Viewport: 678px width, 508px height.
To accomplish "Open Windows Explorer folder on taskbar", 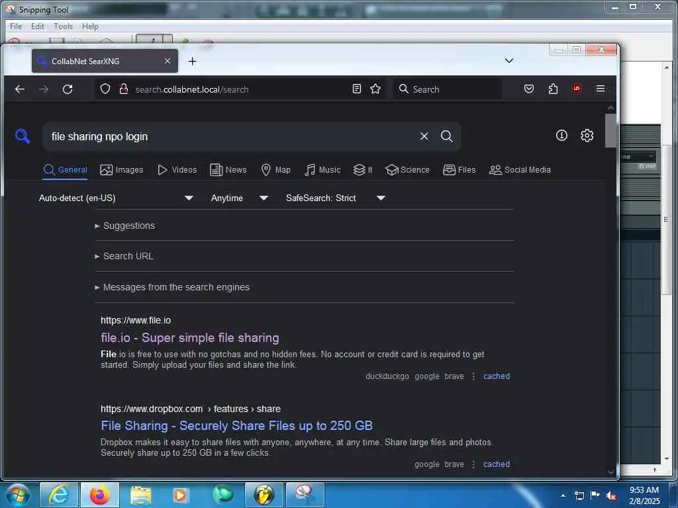I will tap(141, 495).
